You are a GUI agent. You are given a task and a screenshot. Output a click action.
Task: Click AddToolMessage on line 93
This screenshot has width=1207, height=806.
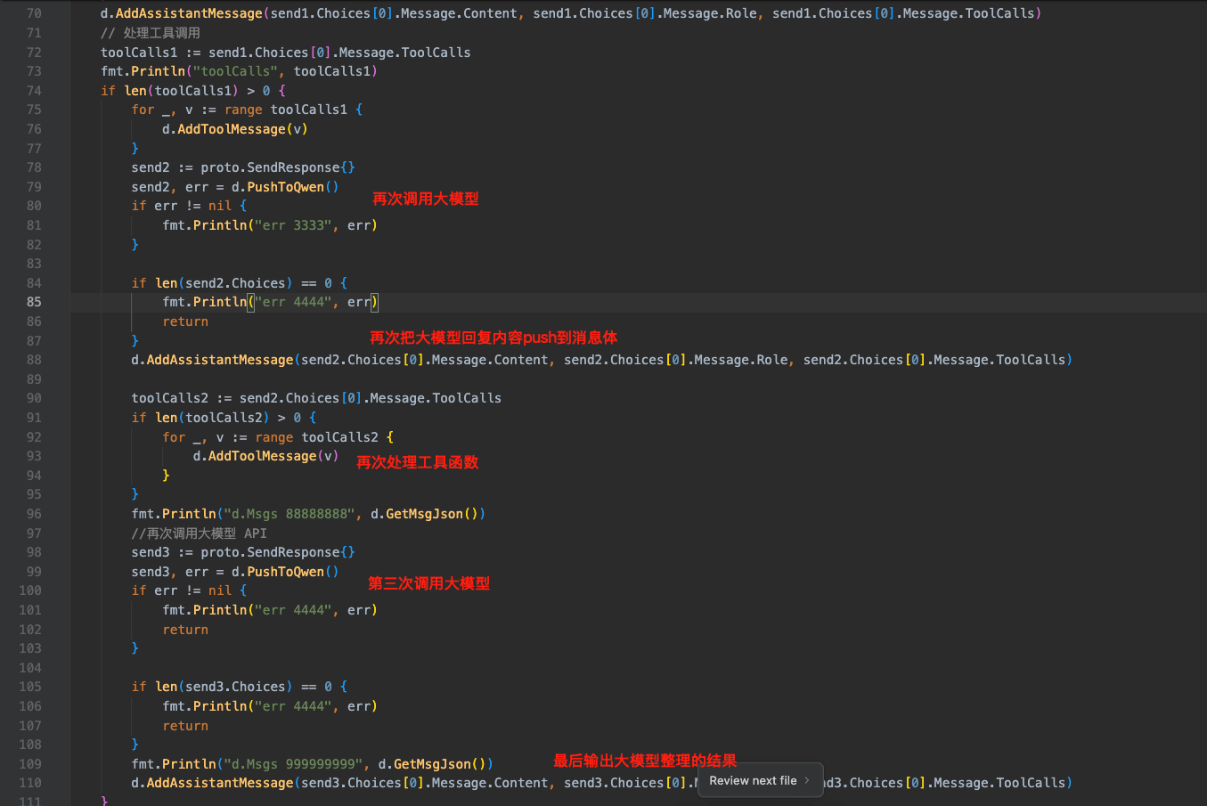pos(262,456)
